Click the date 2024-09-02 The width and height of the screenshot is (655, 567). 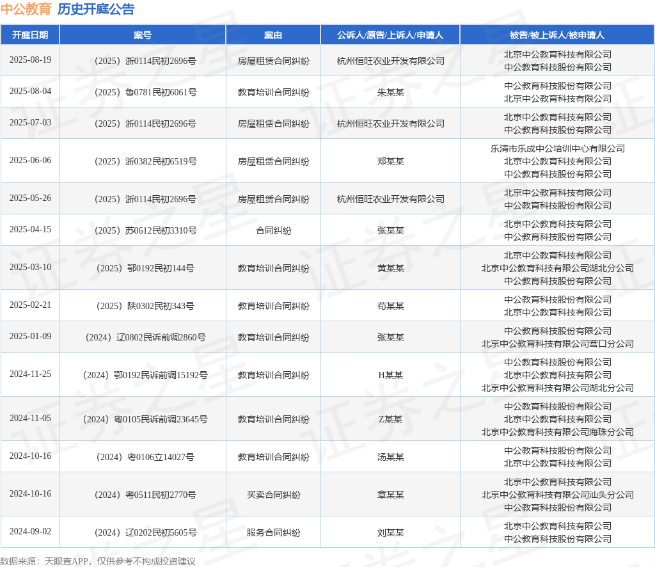coord(30,531)
